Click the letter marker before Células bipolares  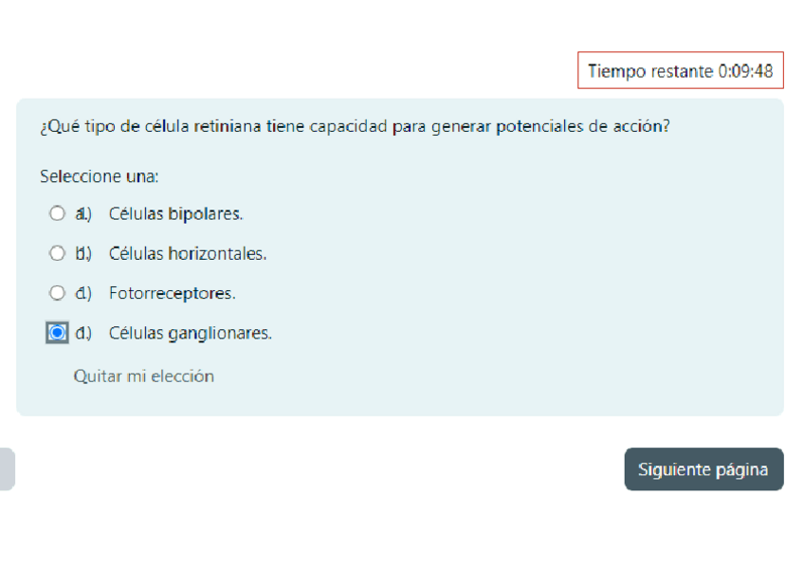[x=83, y=214]
